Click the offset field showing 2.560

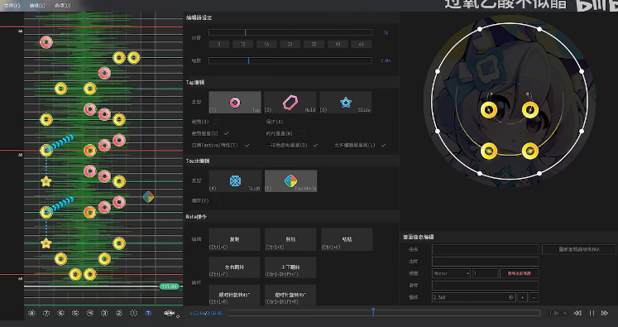coord(474,297)
